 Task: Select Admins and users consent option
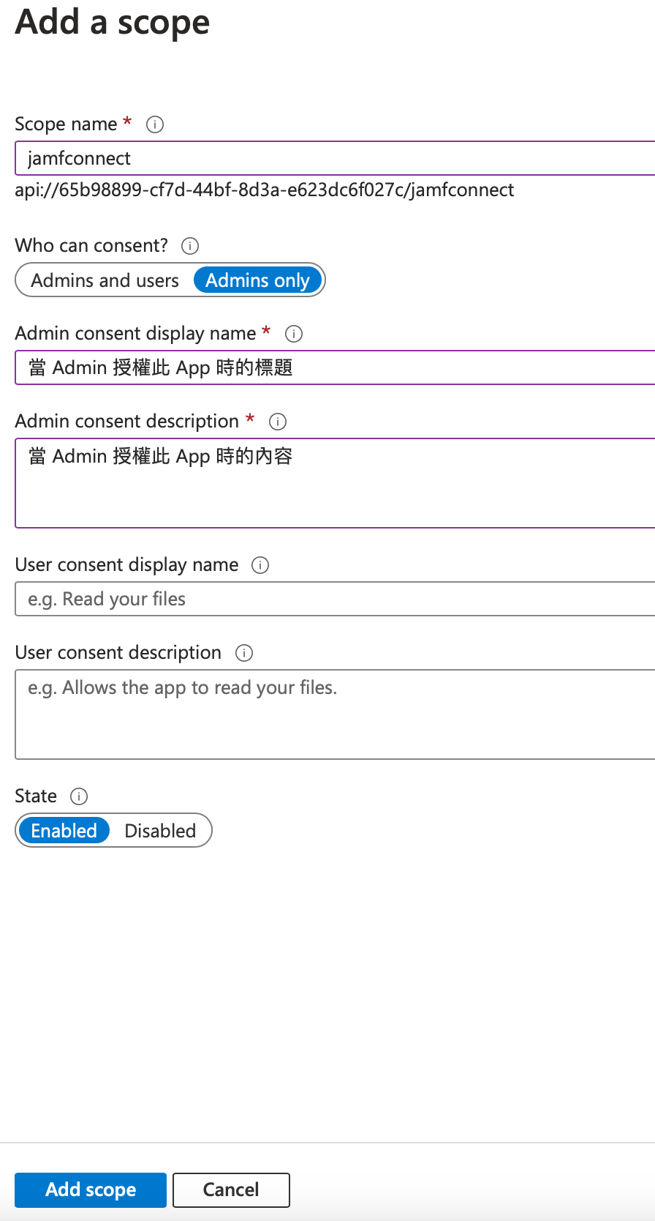tap(105, 280)
